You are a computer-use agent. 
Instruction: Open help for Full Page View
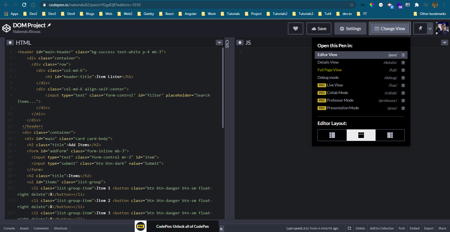point(403,70)
